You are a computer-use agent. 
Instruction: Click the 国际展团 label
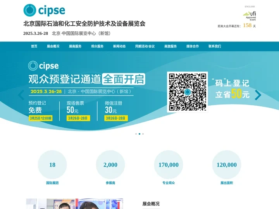[52, 183]
